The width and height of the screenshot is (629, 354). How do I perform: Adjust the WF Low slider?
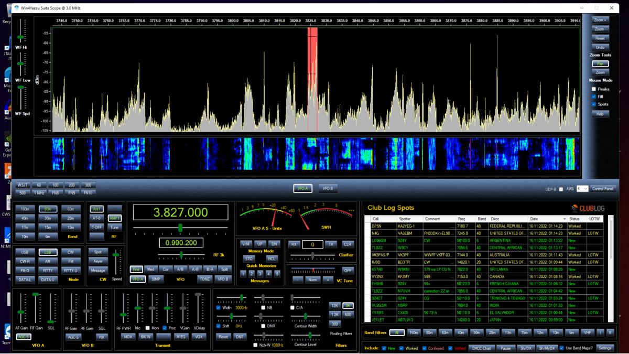21,64
